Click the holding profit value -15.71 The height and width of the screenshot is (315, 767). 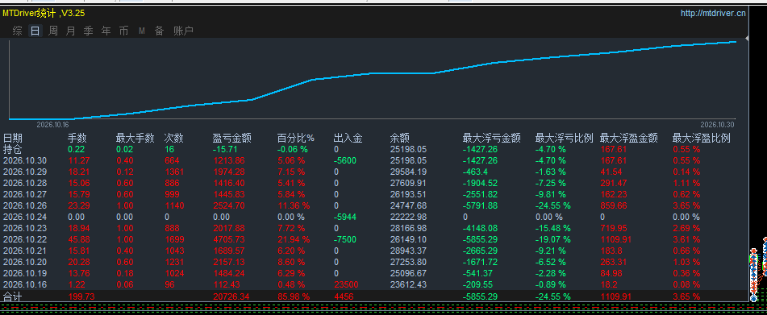[225, 149]
